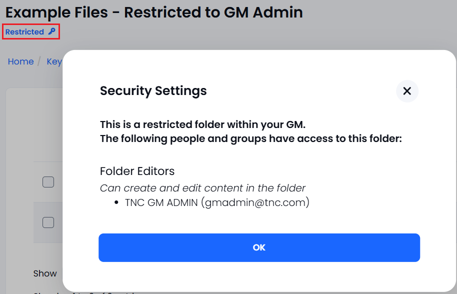
Task: Click the gmadmin@tnc.com email address
Action: pos(255,202)
